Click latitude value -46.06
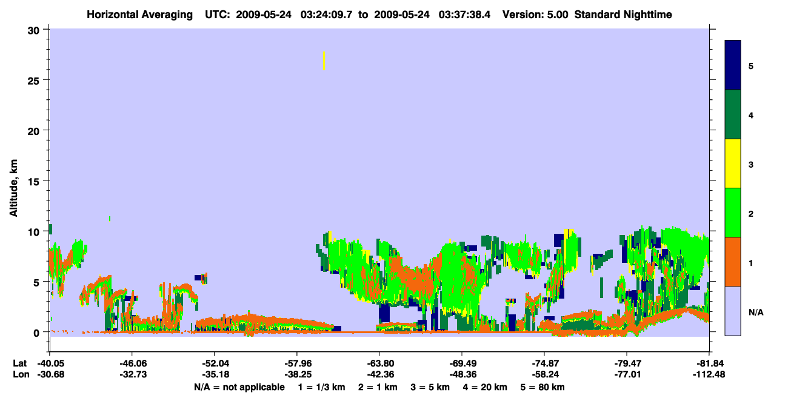Screen dimensions: 788x404 (132, 363)
